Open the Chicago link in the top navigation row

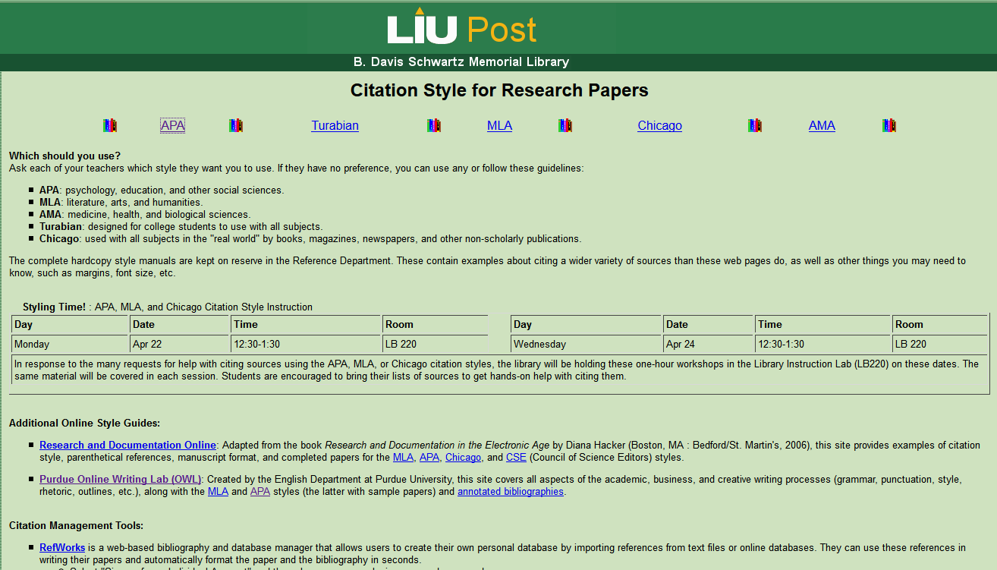coord(659,126)
